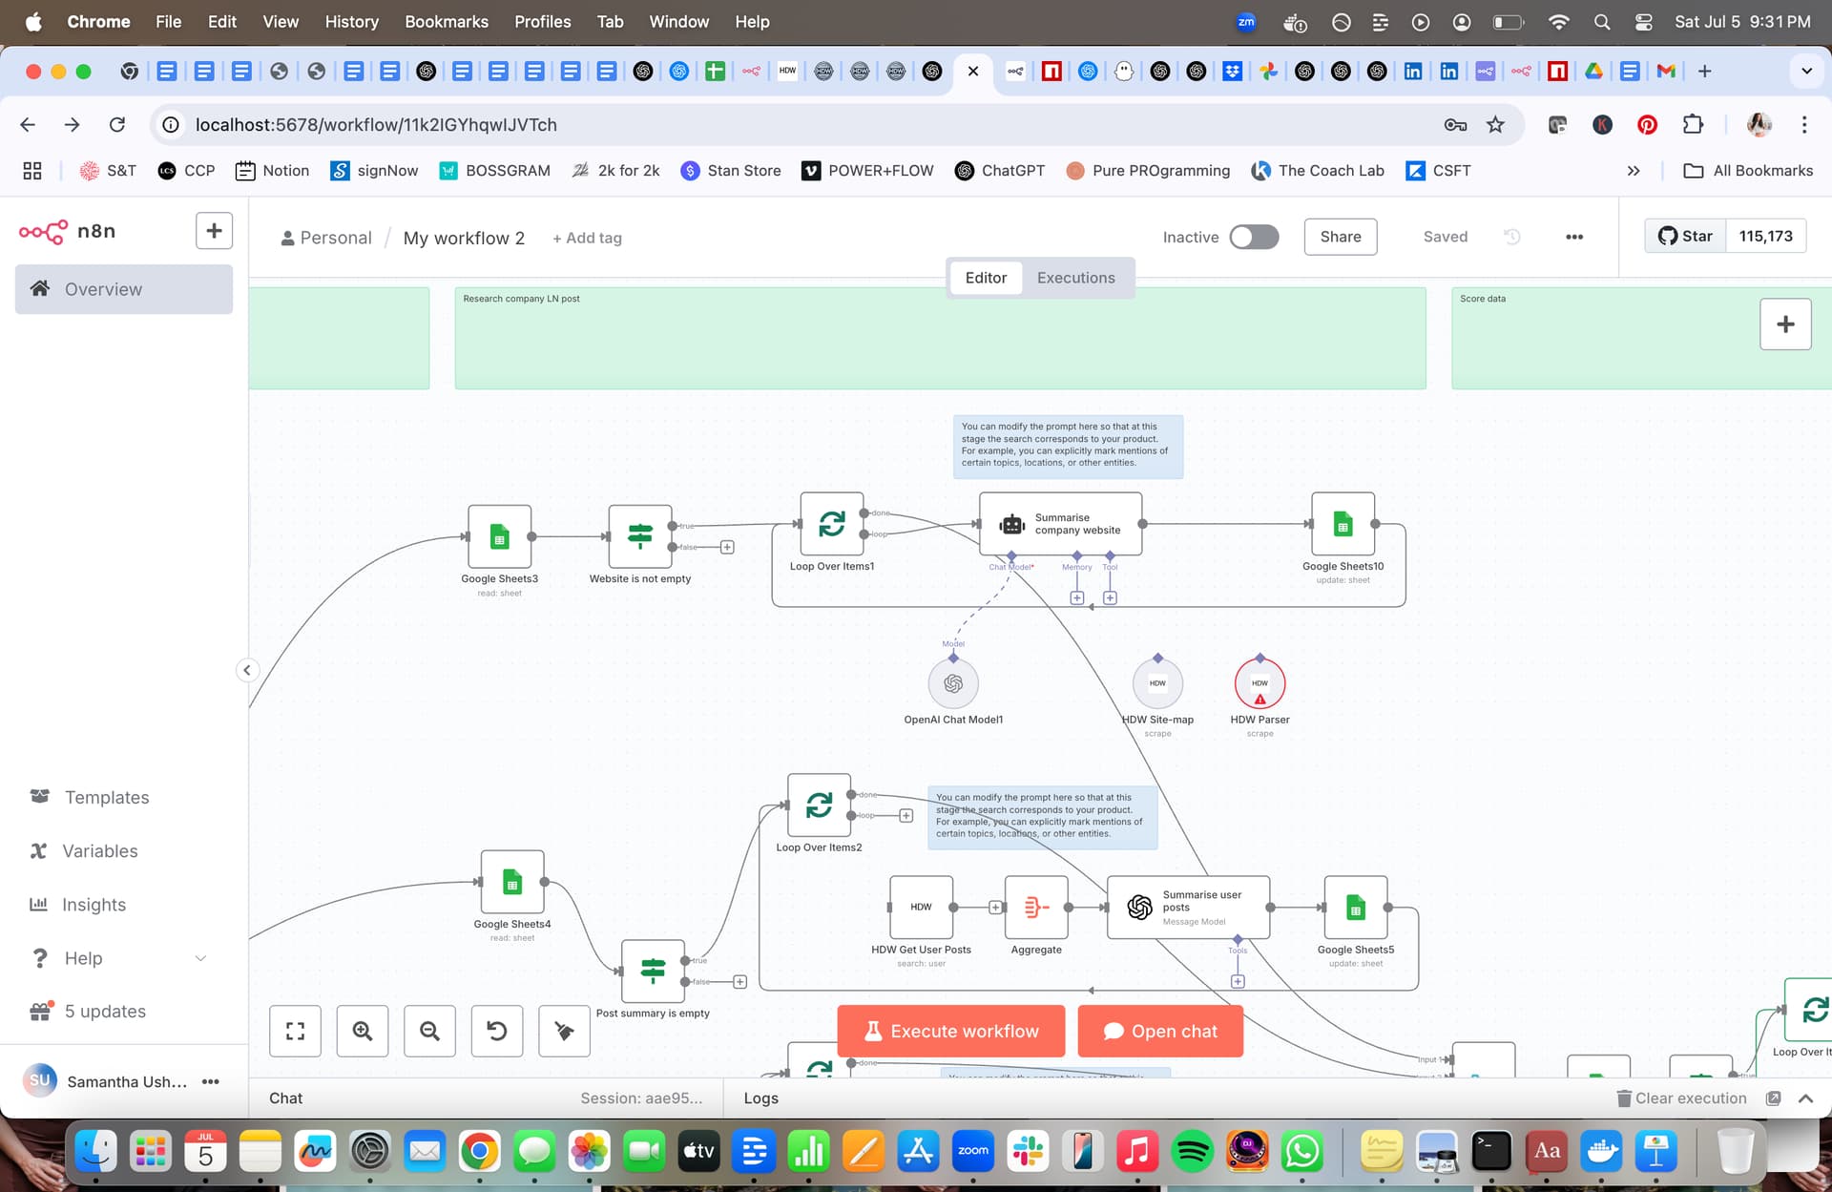1832x1192 pixels.
Task: Open Slack from the Dock
Action: 1028,1152
